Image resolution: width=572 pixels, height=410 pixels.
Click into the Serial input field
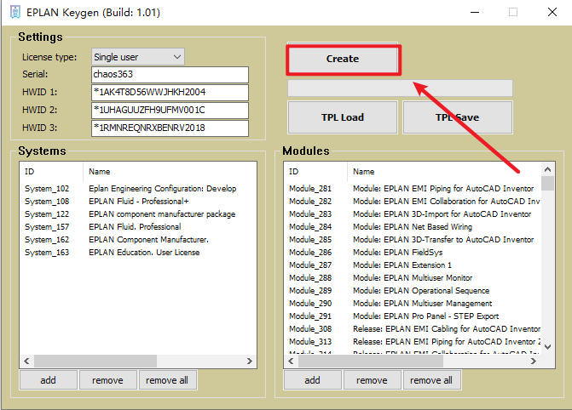point(169,75)
